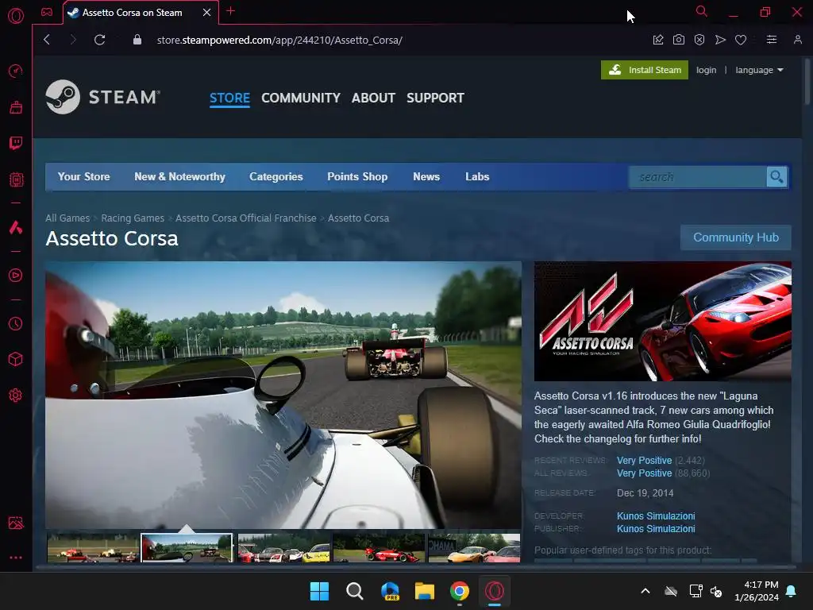The width and height of the screenshot is (813, 610).
Task: Select the highlighted cockpit view thumbnail
Action: point(187,548)
